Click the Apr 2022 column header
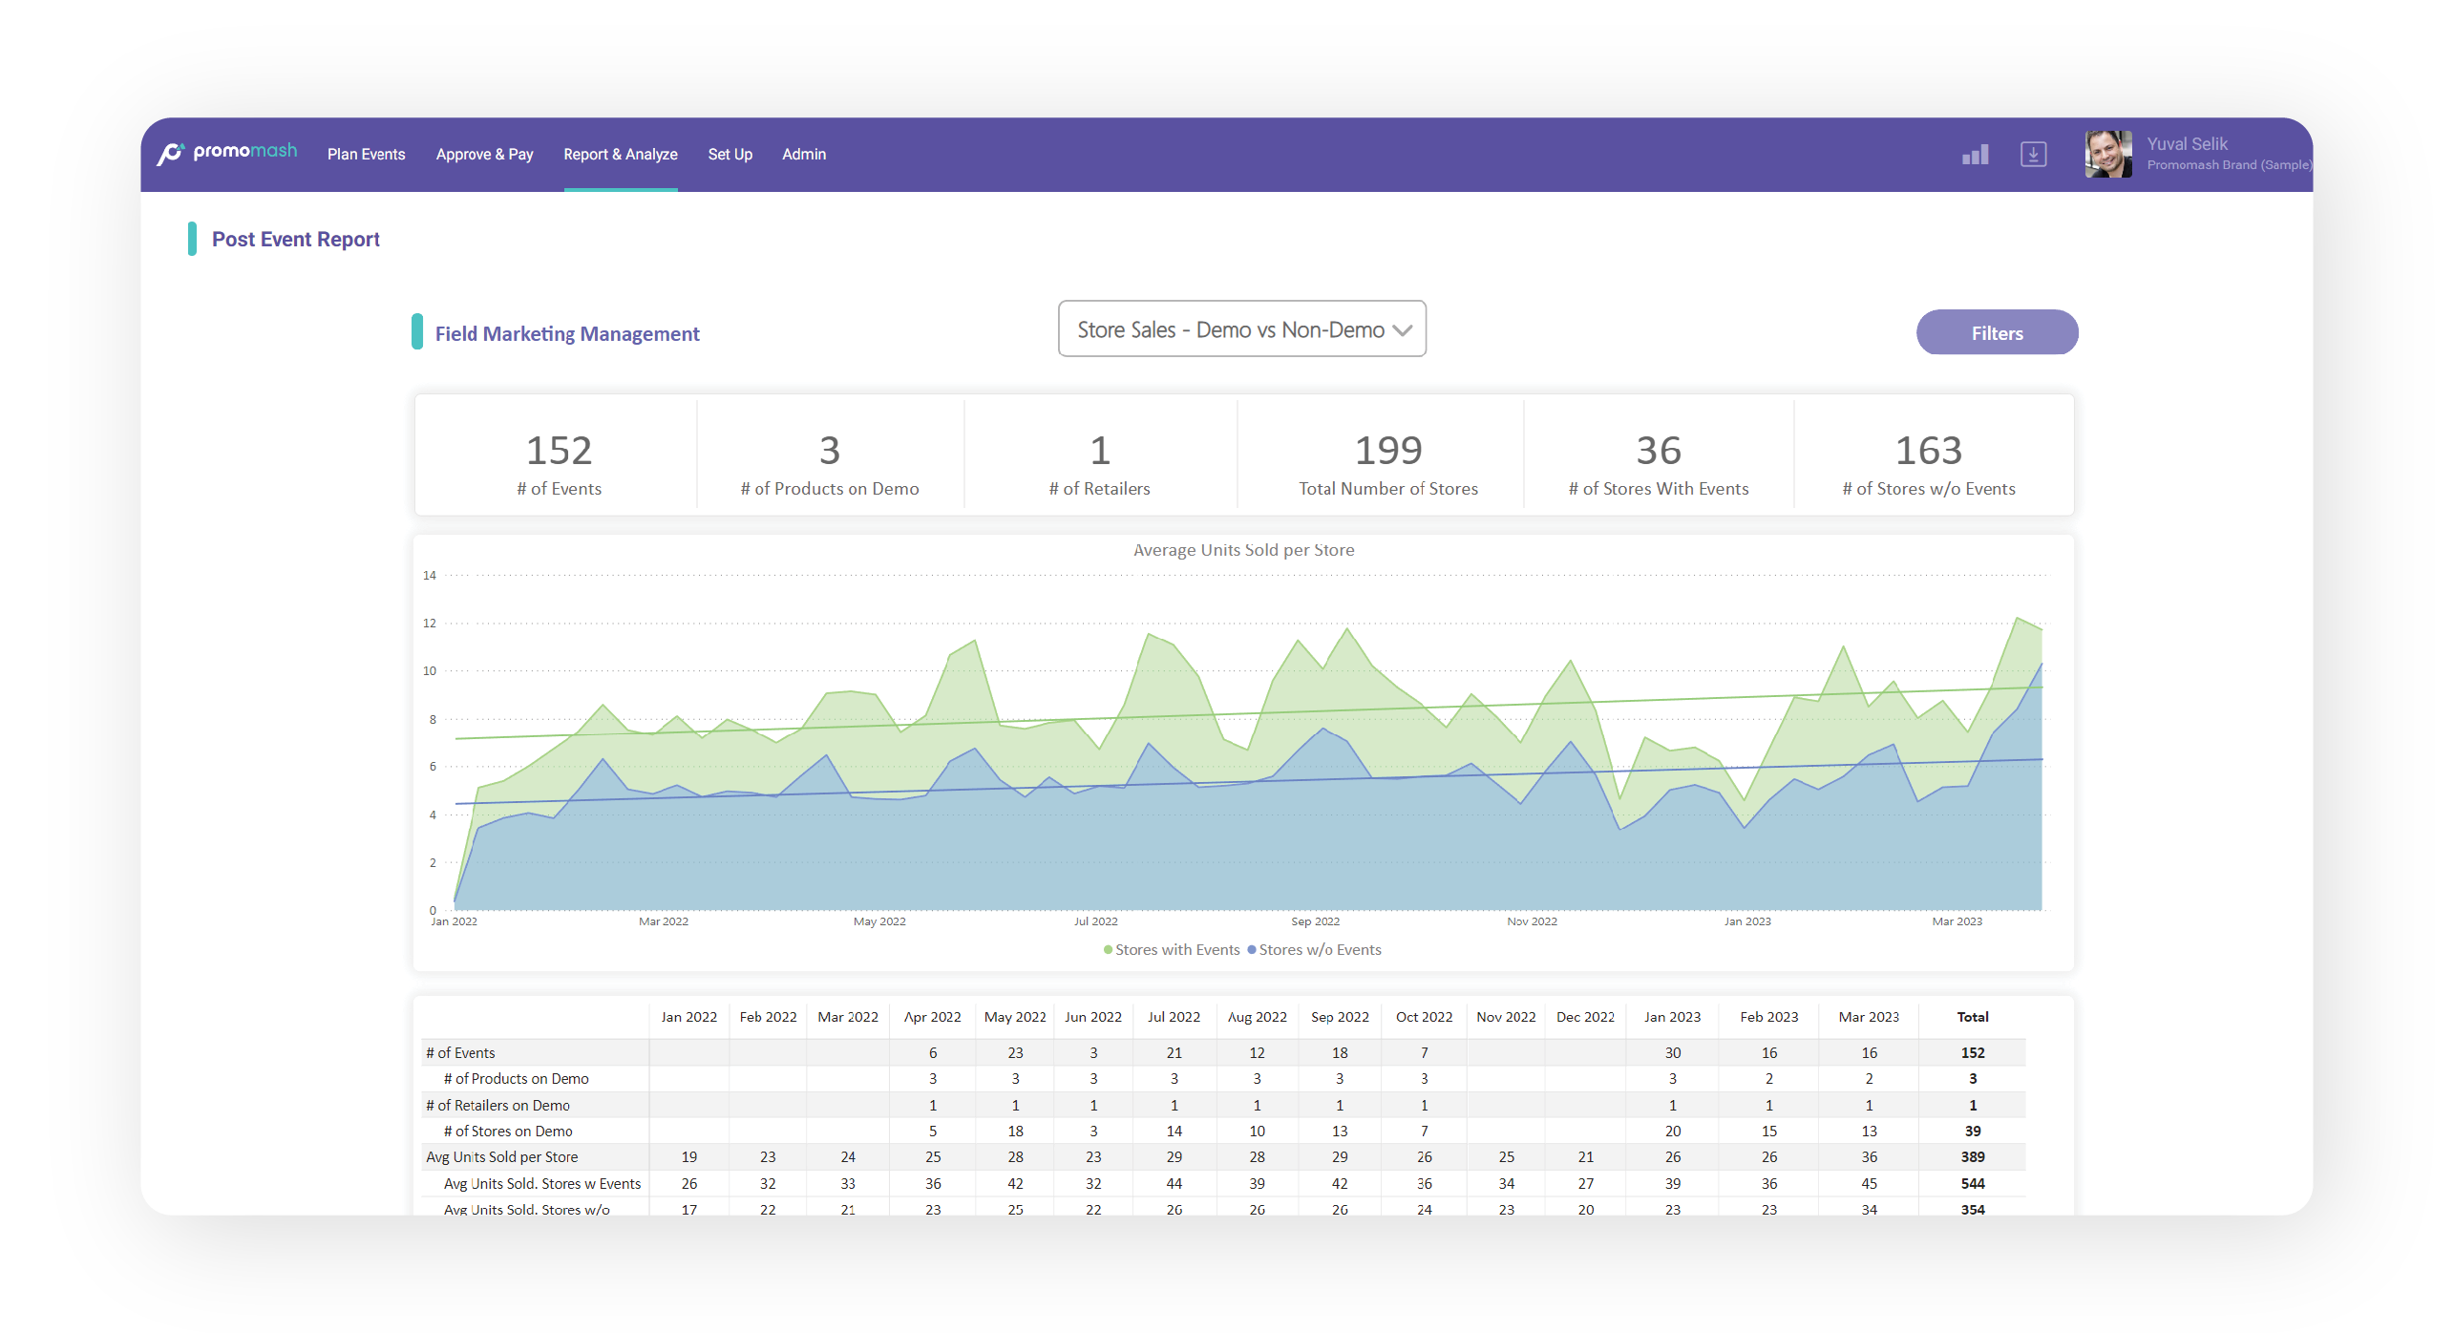 click(x=932, y=1017)
